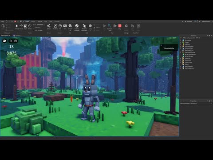Image resolution: width=213 pixels, height=160 pixels.
Task: Open Import 3D
Action: click(70, 27)
